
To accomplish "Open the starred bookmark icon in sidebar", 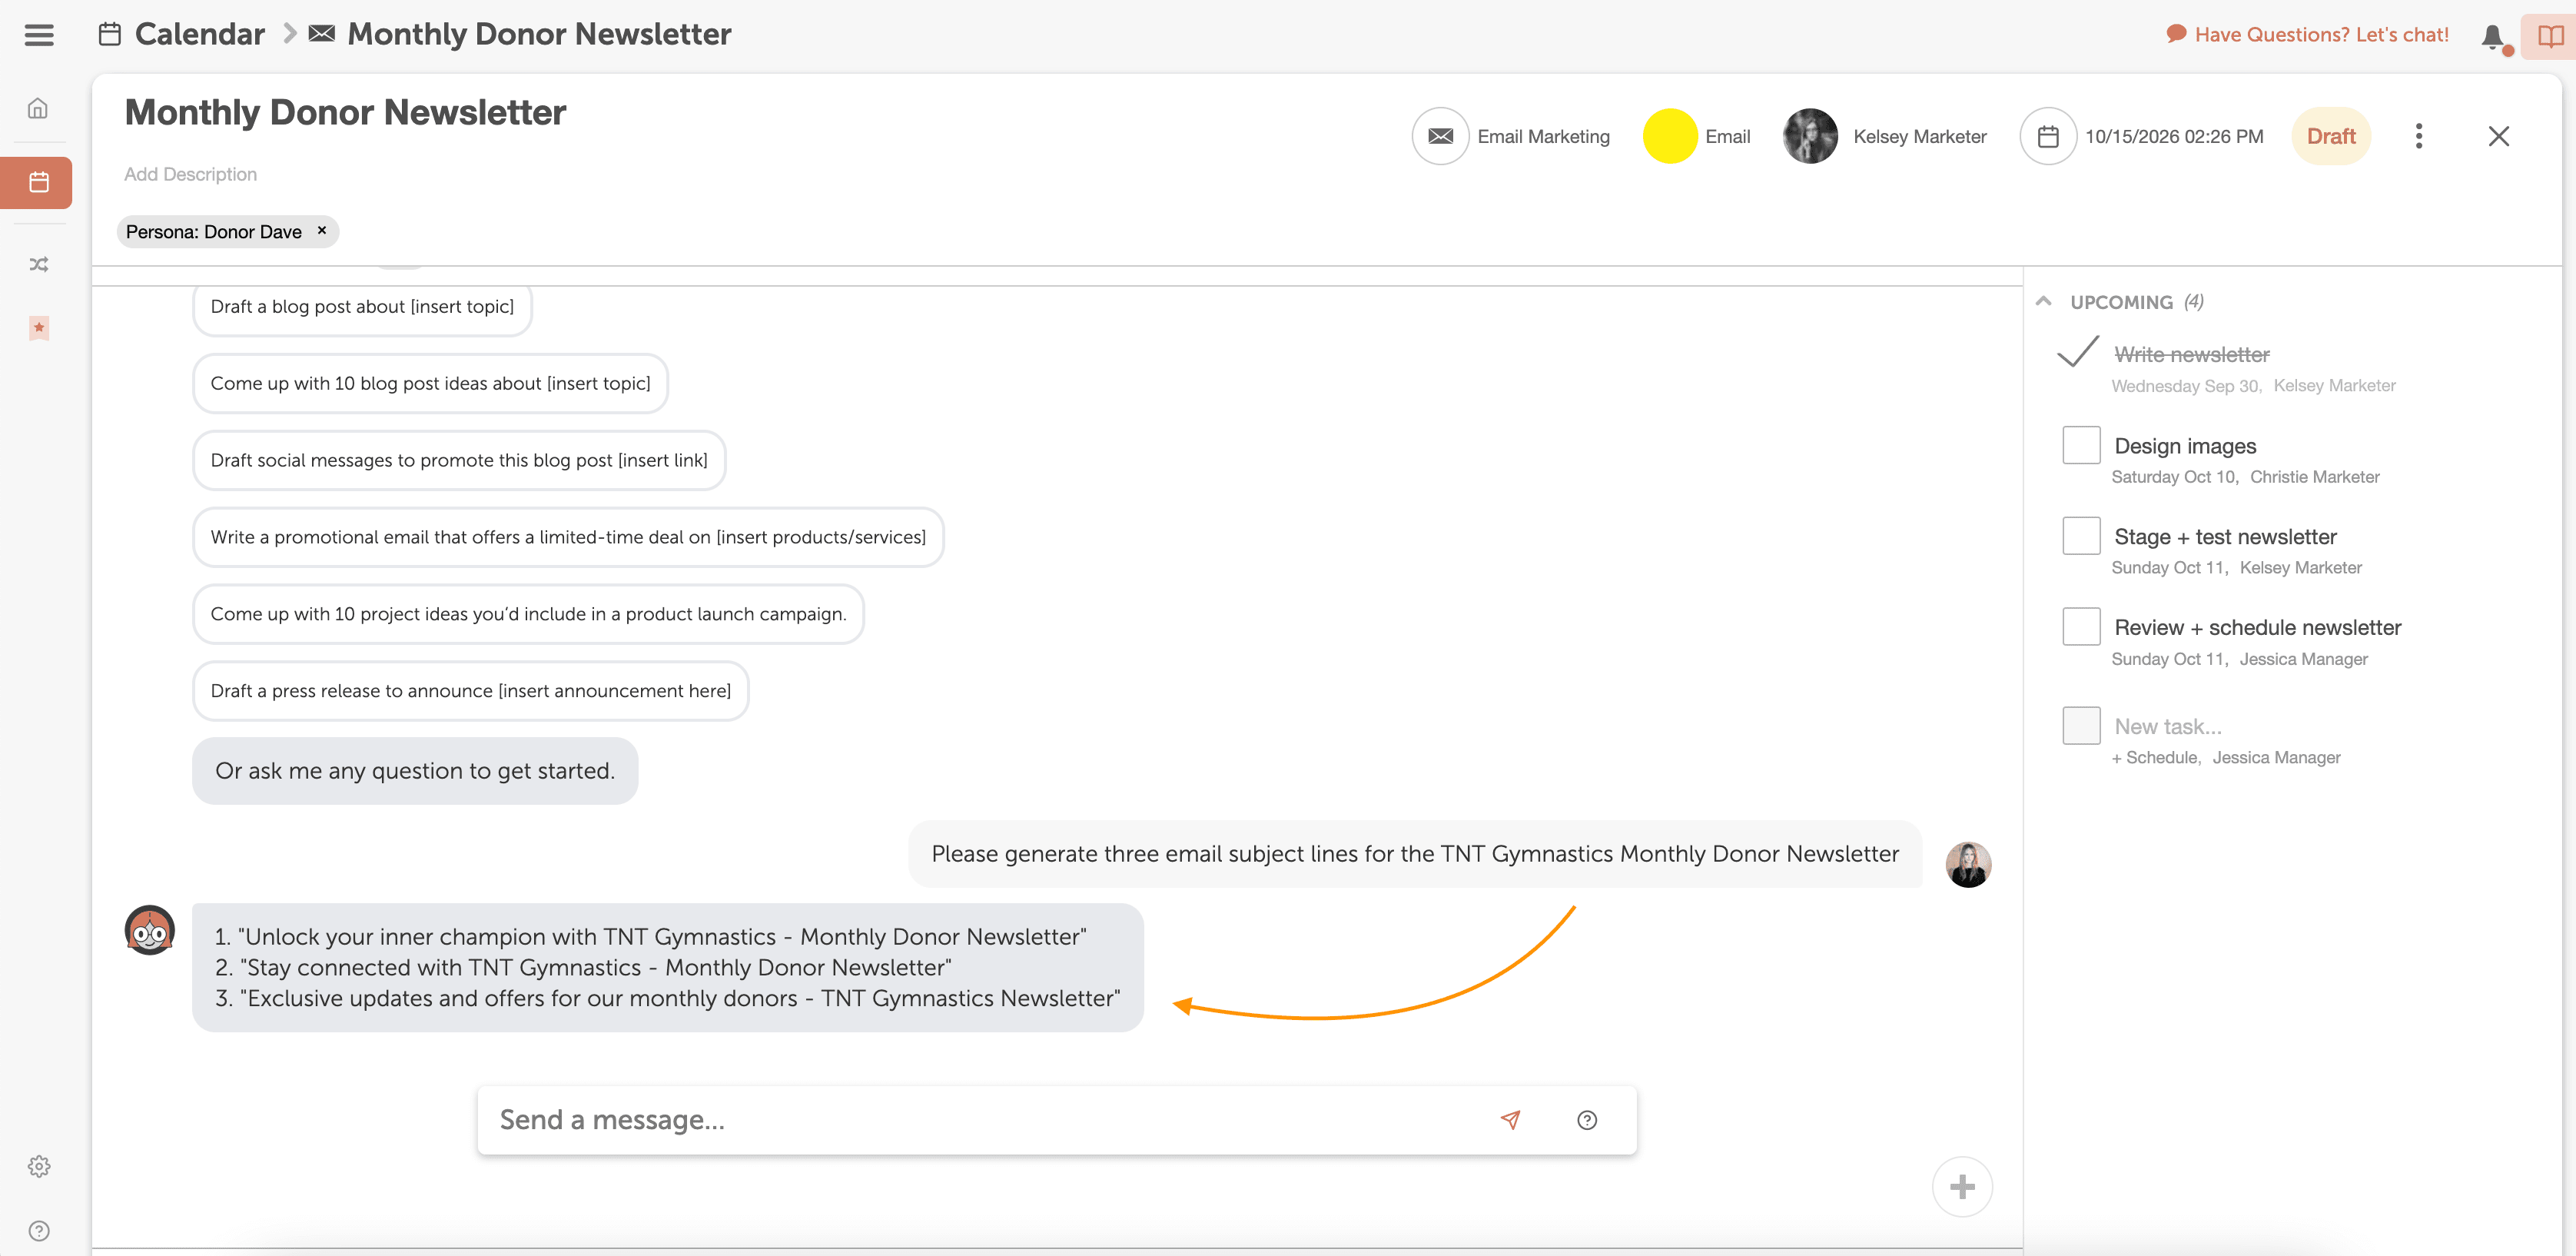I will tap(38, 328).
